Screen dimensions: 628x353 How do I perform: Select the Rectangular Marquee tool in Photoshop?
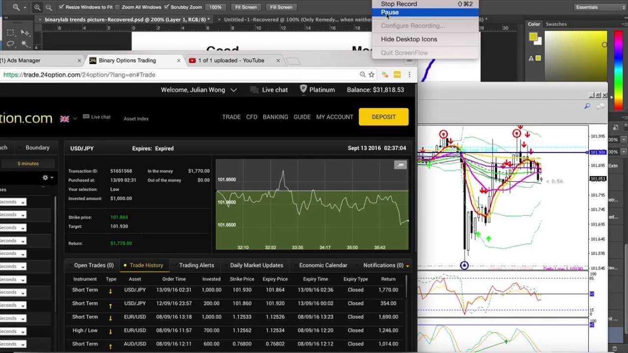click(10, 33)
